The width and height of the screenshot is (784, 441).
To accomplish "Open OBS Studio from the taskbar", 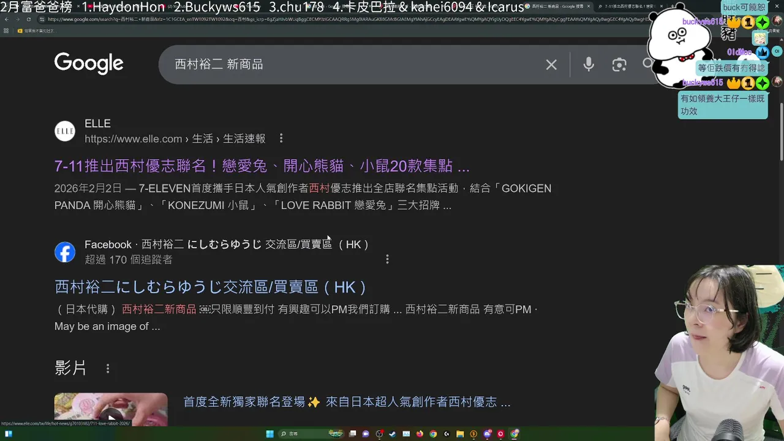I will (x=379, y=434).
